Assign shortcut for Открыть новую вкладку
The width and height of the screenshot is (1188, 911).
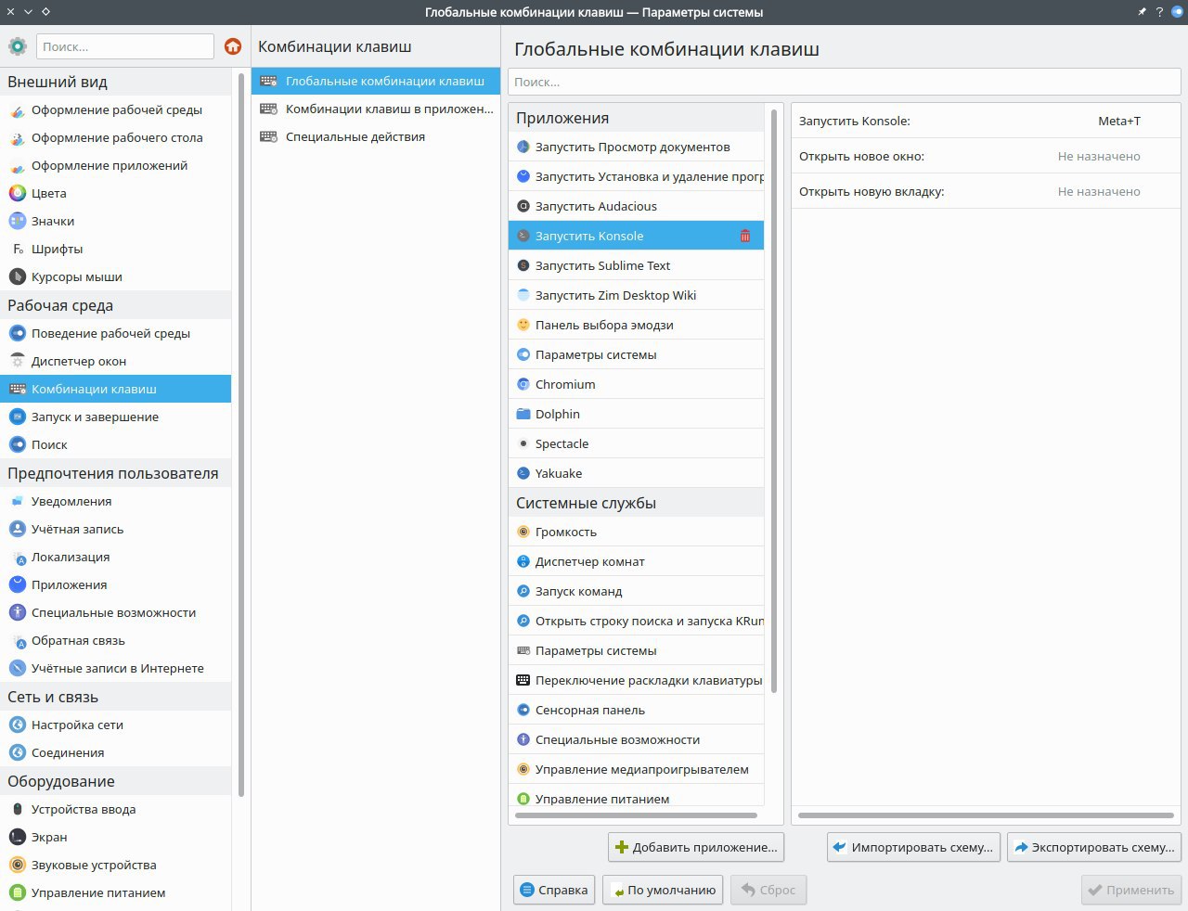click(x=1099, y=191)
